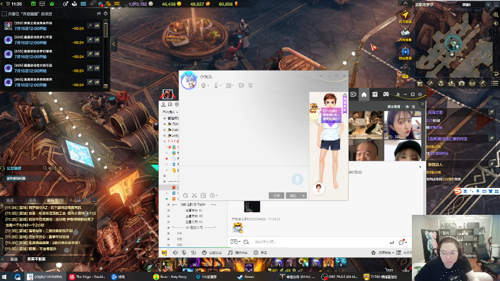The width and height of the screenshot is (500, 281).
Task: Check the event-list filter checkbox beside the flag and gear icons
Action: tap(4, 14)
